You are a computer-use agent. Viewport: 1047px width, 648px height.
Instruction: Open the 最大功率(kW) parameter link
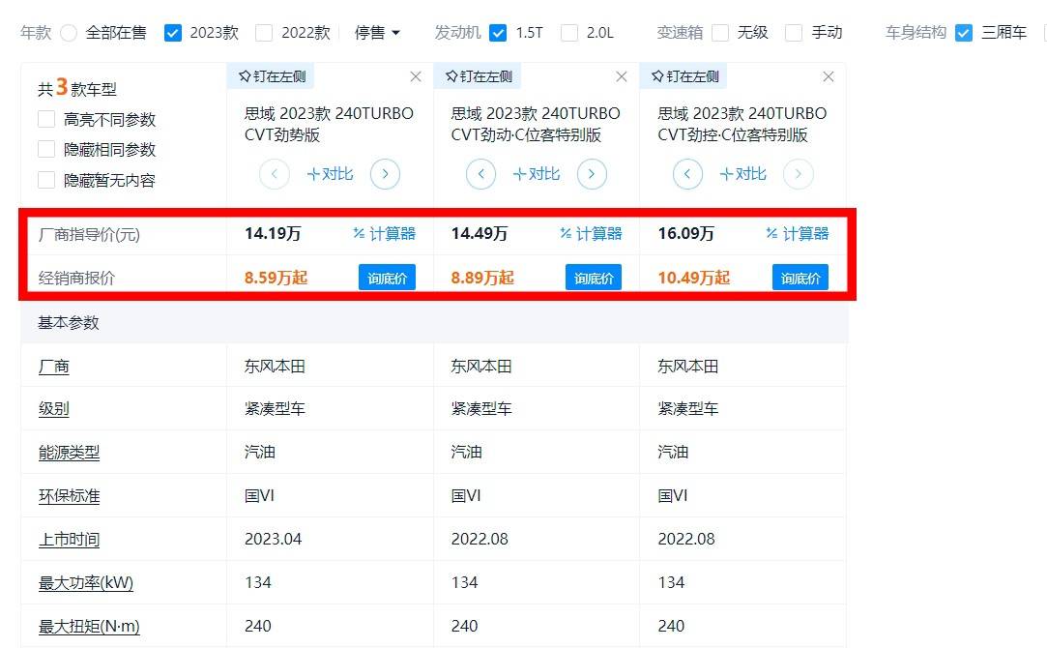[85, 582]
